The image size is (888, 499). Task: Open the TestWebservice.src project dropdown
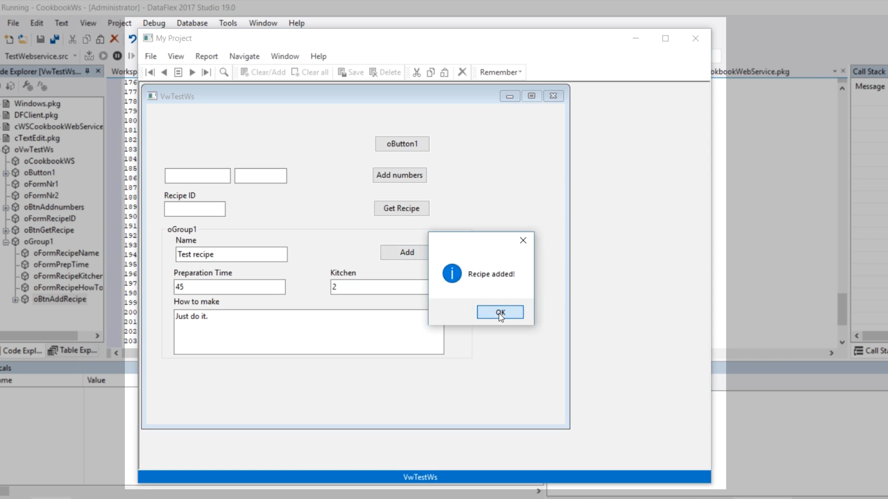click(75, 56)
